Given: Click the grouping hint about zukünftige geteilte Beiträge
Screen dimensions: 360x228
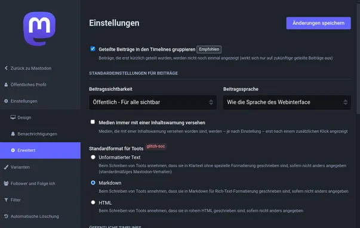Looking at the screenshot, I should tap(216, 58).
